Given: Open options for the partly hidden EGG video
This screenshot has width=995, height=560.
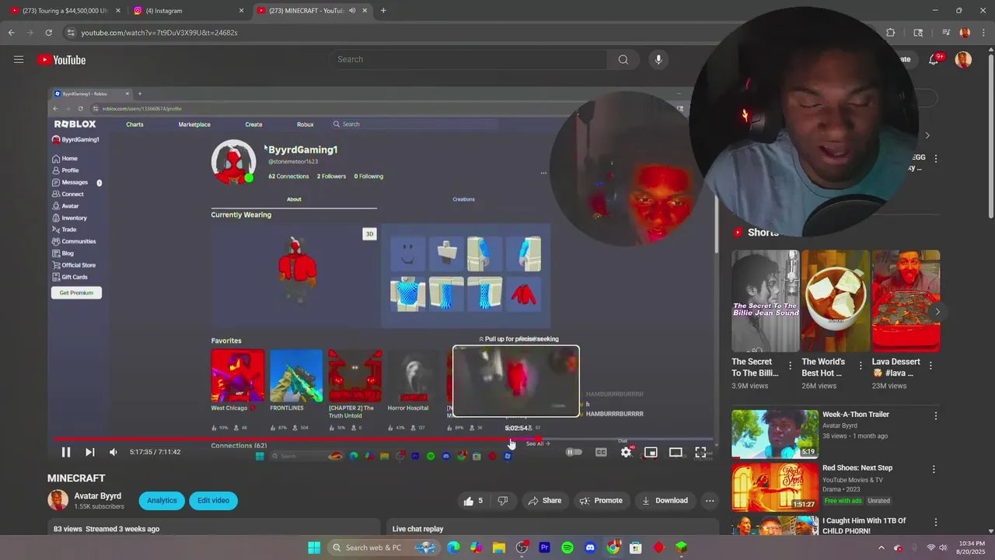Looking at the screenshot, I should [x=936, y=158].
